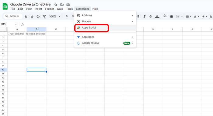
Task: Format as percent with the % icon
Action: click(73, 16)
